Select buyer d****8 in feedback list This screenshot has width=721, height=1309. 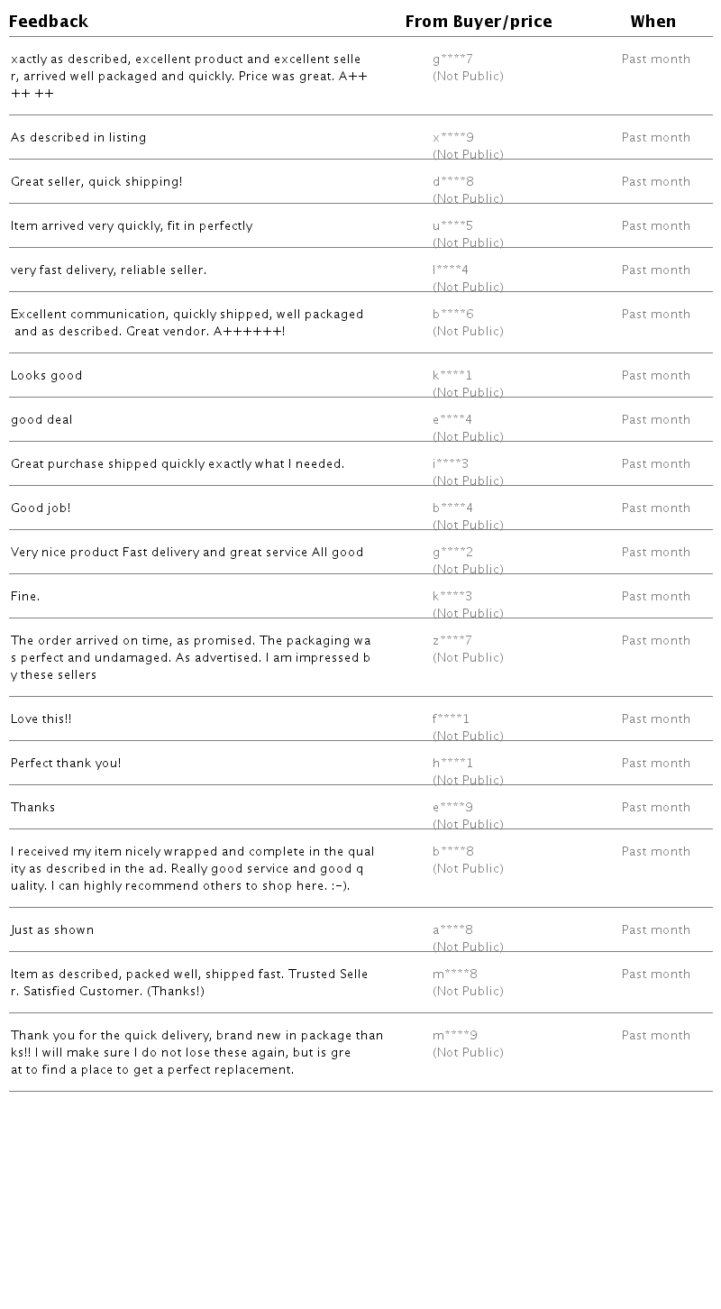pos(452,182)
